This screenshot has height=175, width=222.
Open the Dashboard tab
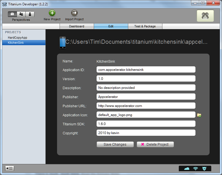[x=77, y=26]
